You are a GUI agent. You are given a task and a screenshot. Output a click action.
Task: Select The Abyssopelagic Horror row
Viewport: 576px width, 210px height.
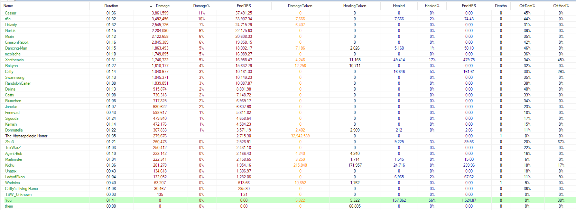(x=26, y=136)
